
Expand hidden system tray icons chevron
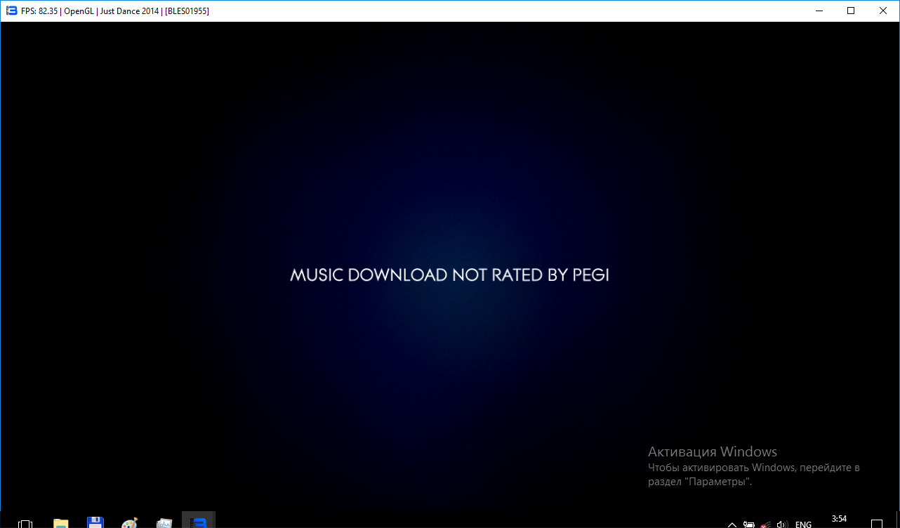point(732,524)
